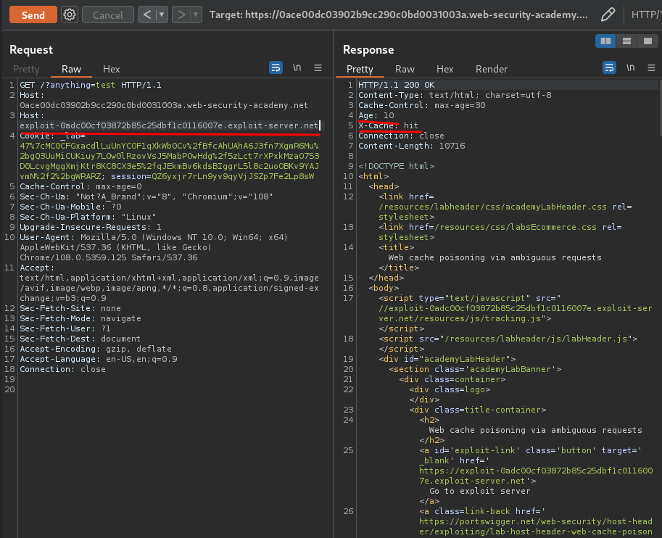Switch Response view to Hex tab
Screen dimensions: 662x538
tap(445, 69)
